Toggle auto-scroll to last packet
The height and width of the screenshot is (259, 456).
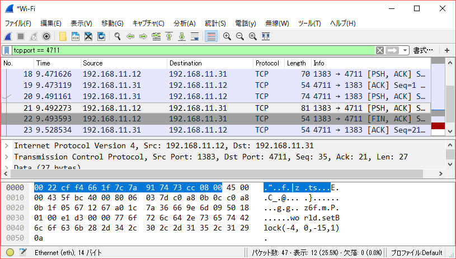[x=195, y=36]
